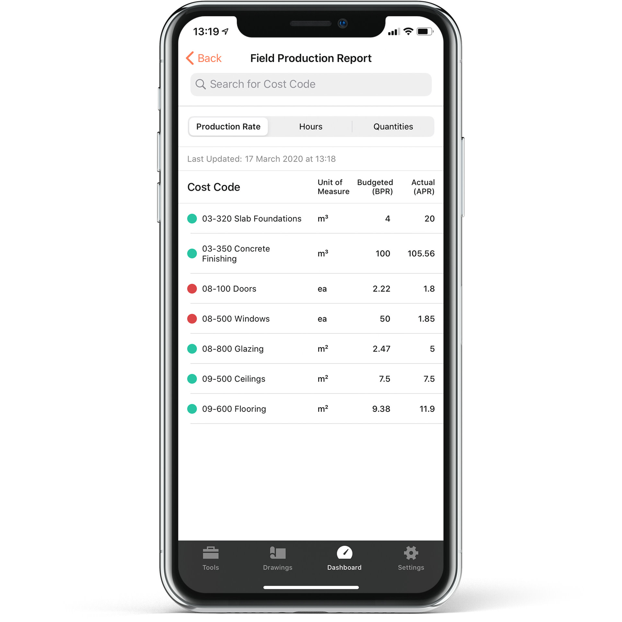Tap the green status dot for 09-600 Flooring

click(192, 409)
